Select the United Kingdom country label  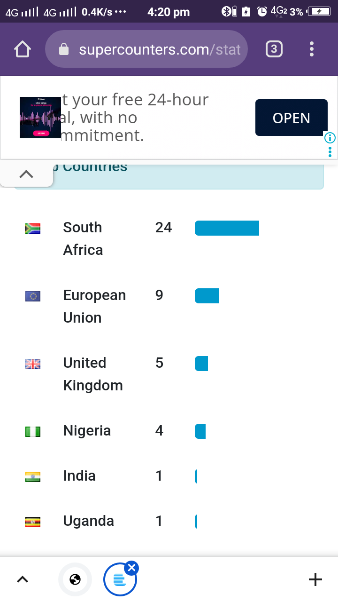point(92,374)
